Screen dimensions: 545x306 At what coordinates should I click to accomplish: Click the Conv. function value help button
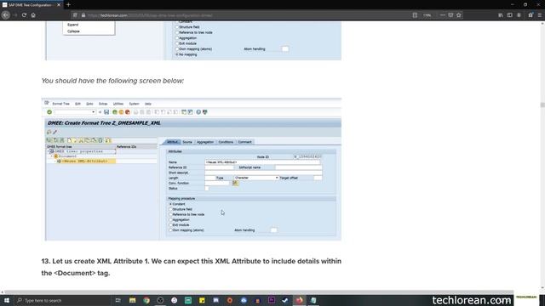point(235,184)
